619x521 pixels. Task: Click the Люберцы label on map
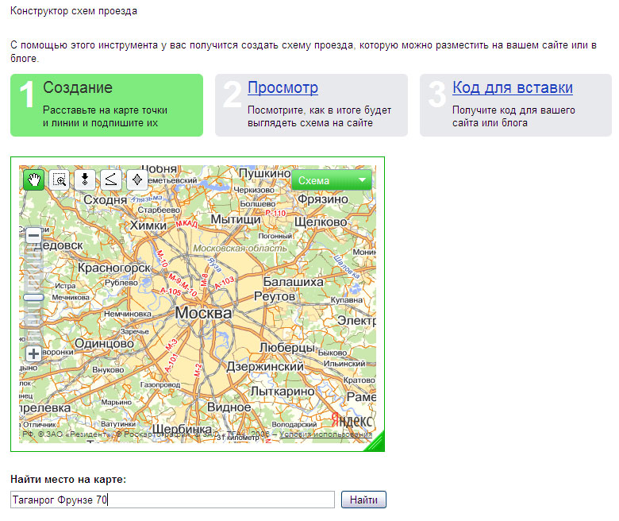(x=287, y=348)
